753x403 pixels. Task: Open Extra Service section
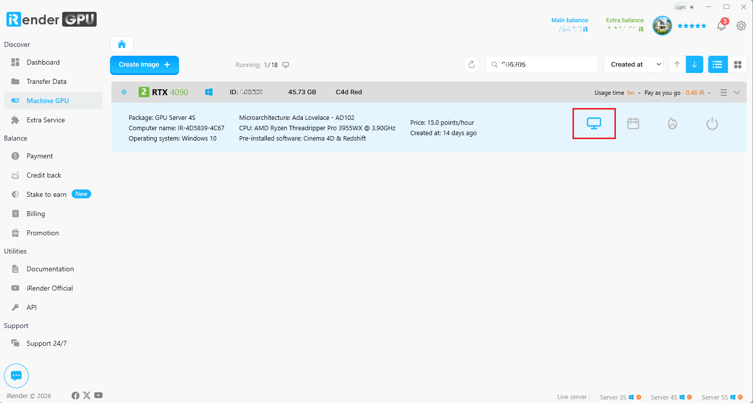pyautogui.click(x=53, y=120)
